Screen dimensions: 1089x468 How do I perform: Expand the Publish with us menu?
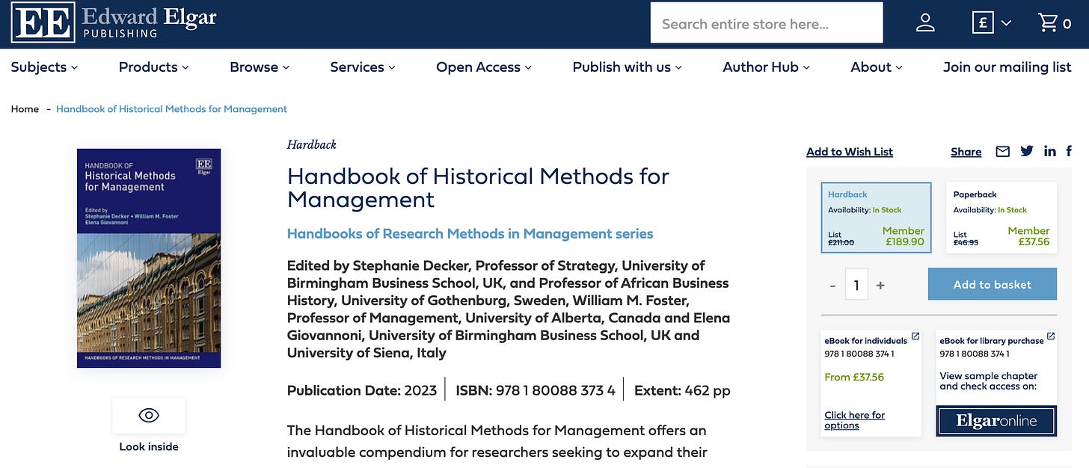click(x=628, y=67)
